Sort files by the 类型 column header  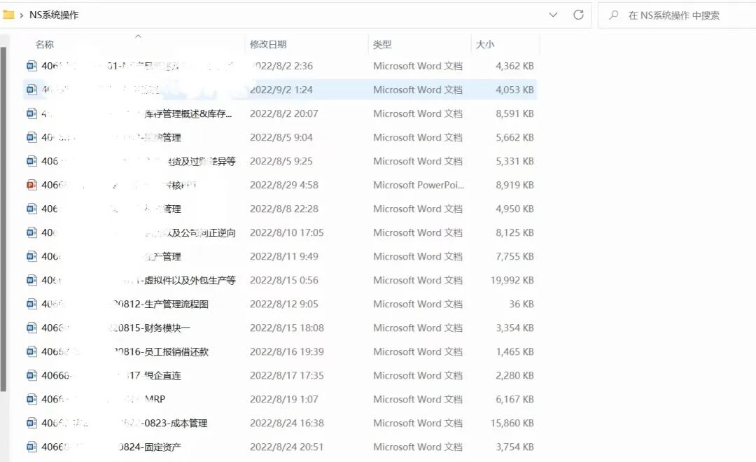382,44
